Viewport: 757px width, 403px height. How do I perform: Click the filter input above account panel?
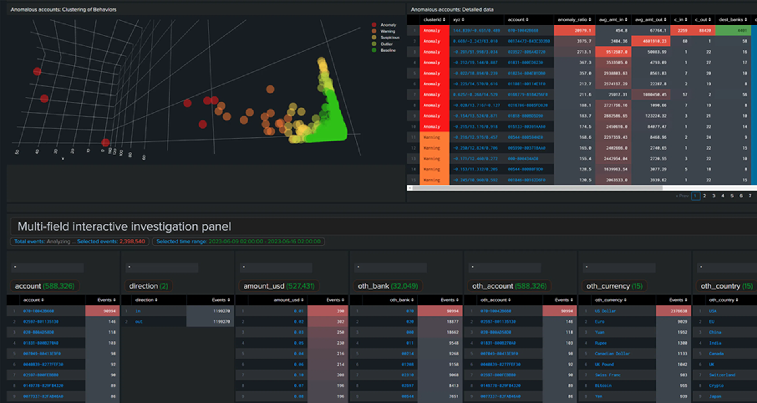click(48, 268)
